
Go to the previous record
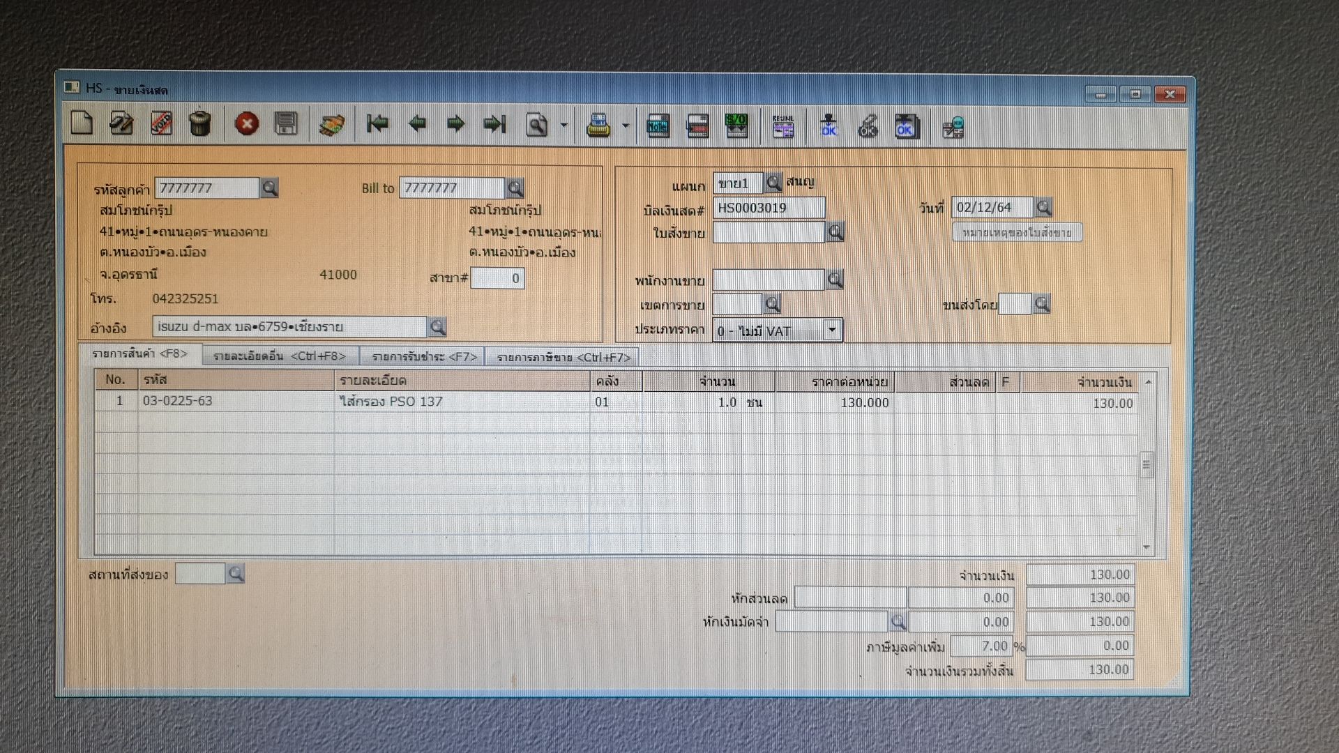pos(417,124)
